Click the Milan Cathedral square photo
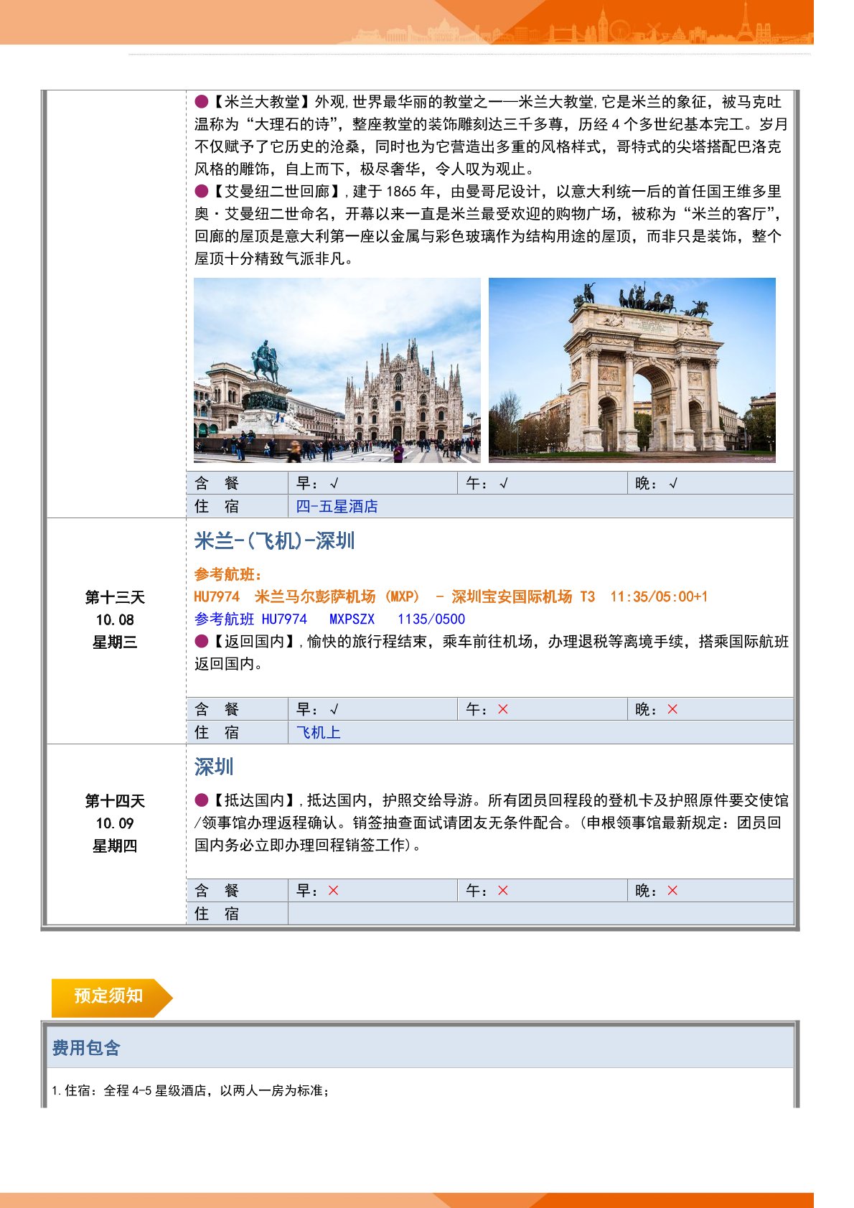 coord(337,370)
